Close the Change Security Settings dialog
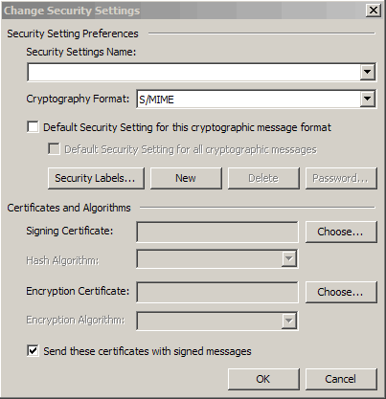 373,11
